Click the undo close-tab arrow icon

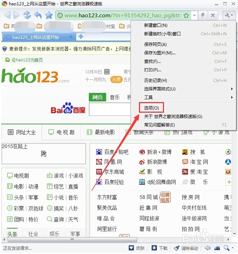click(x=38, y=15)
